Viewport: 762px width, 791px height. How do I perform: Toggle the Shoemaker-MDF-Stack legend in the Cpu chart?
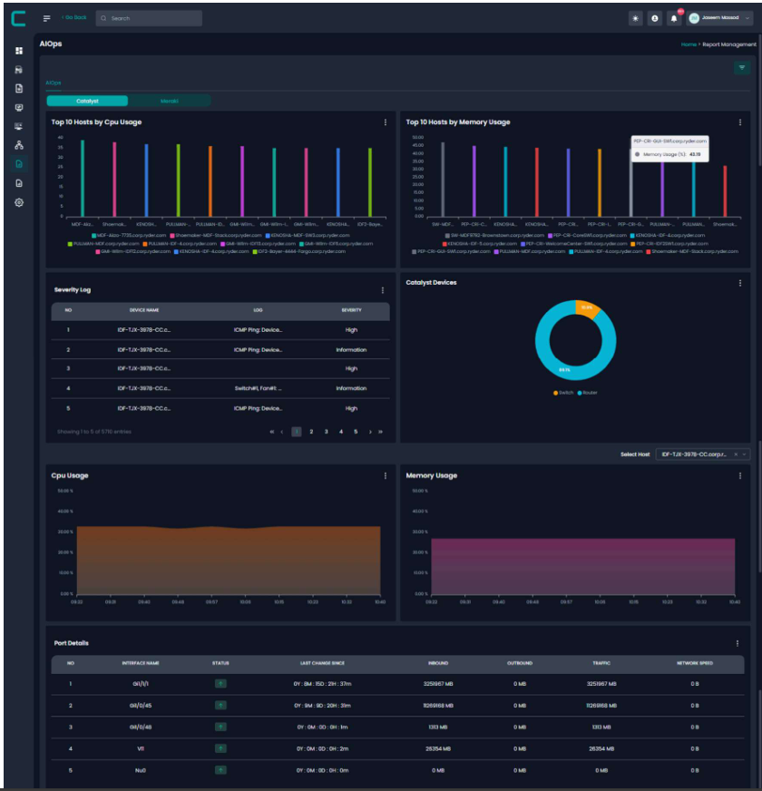pos(216,236)
